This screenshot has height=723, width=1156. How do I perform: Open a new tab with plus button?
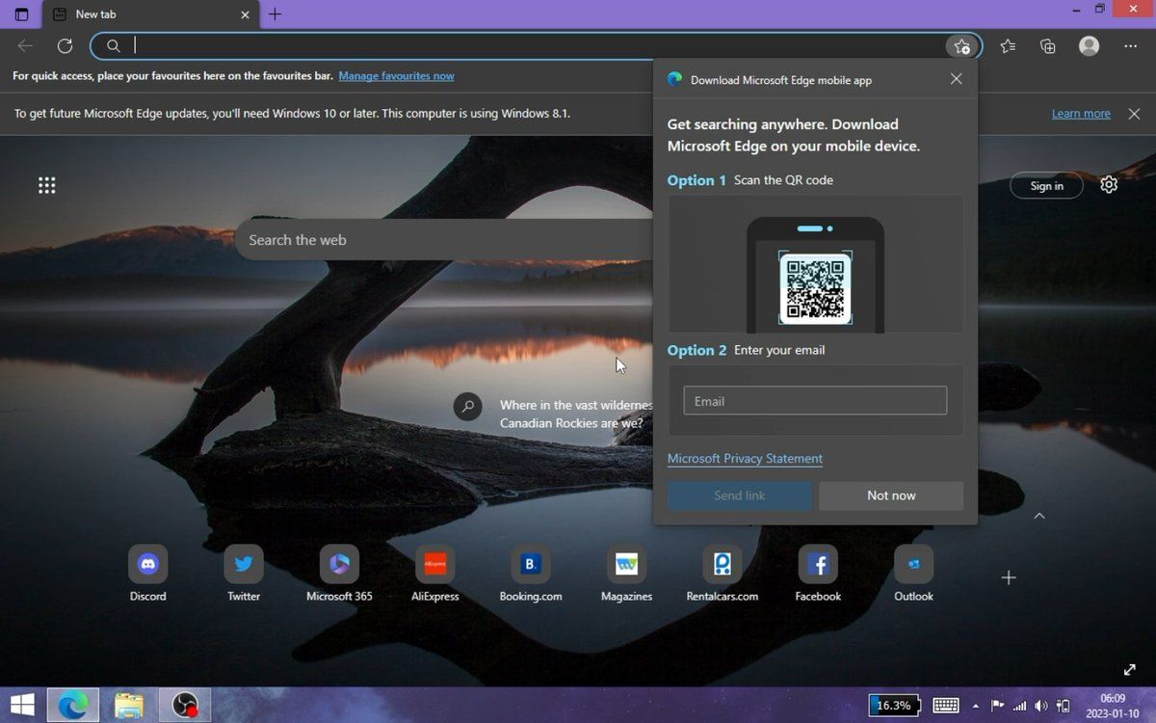275,14
